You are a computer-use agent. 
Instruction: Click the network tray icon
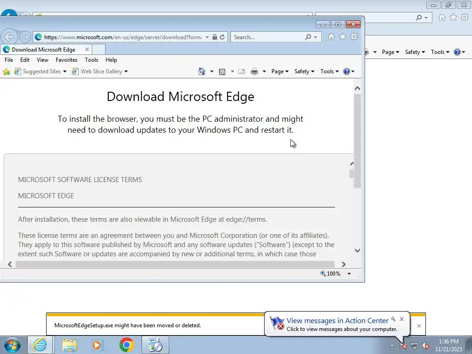[414, 346]
